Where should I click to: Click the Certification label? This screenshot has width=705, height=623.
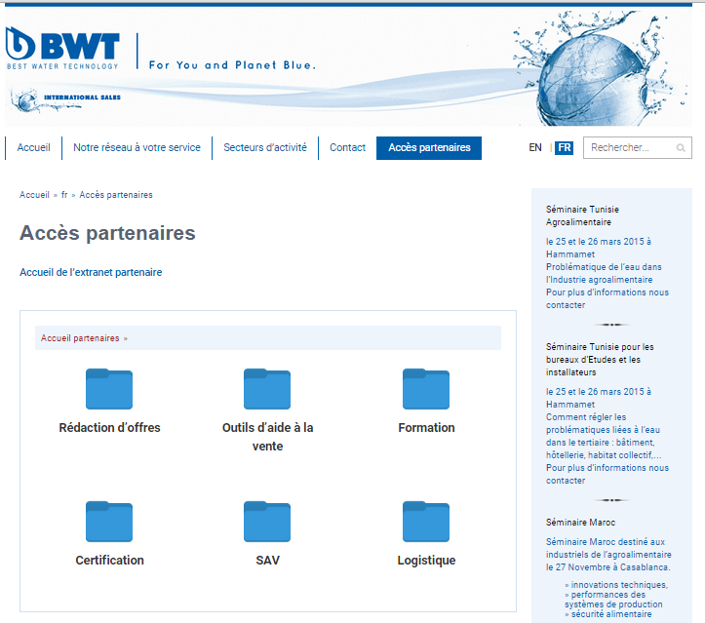[x=109, y=560]
